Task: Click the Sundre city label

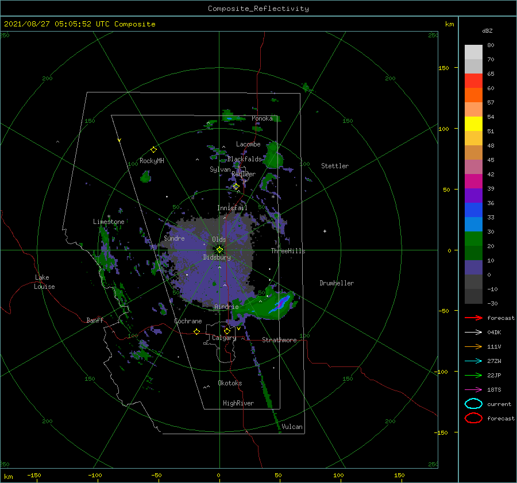Action: [174, 238]
